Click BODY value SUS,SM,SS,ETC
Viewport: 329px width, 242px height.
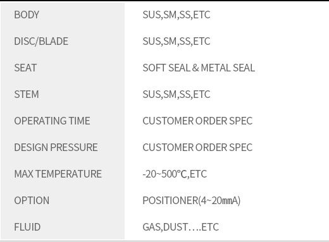click(x=177, y=15)
